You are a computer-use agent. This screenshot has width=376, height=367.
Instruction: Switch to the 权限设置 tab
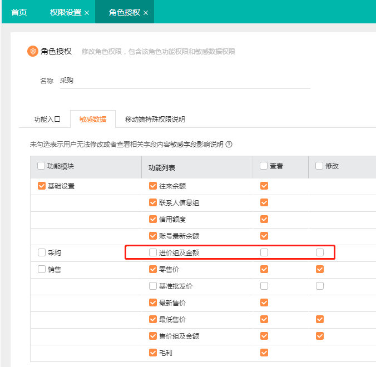[65, 12]
